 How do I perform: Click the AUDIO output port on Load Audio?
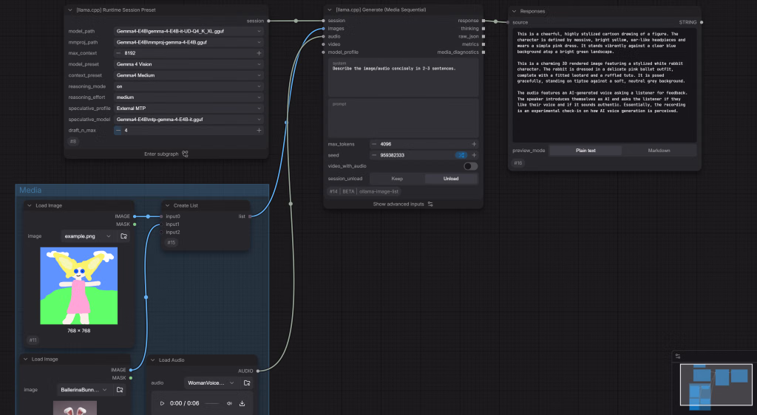click(257, 371)
